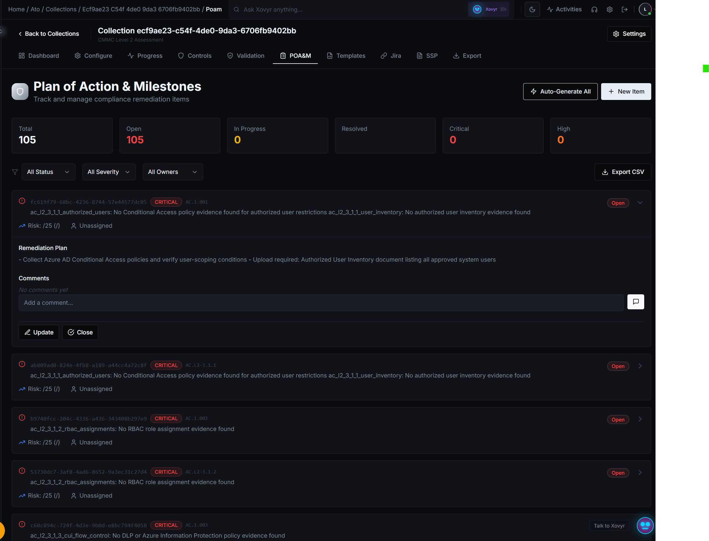Click the settings gear in top bar
This screenshot has height=541, width=709.
(609, 9)
